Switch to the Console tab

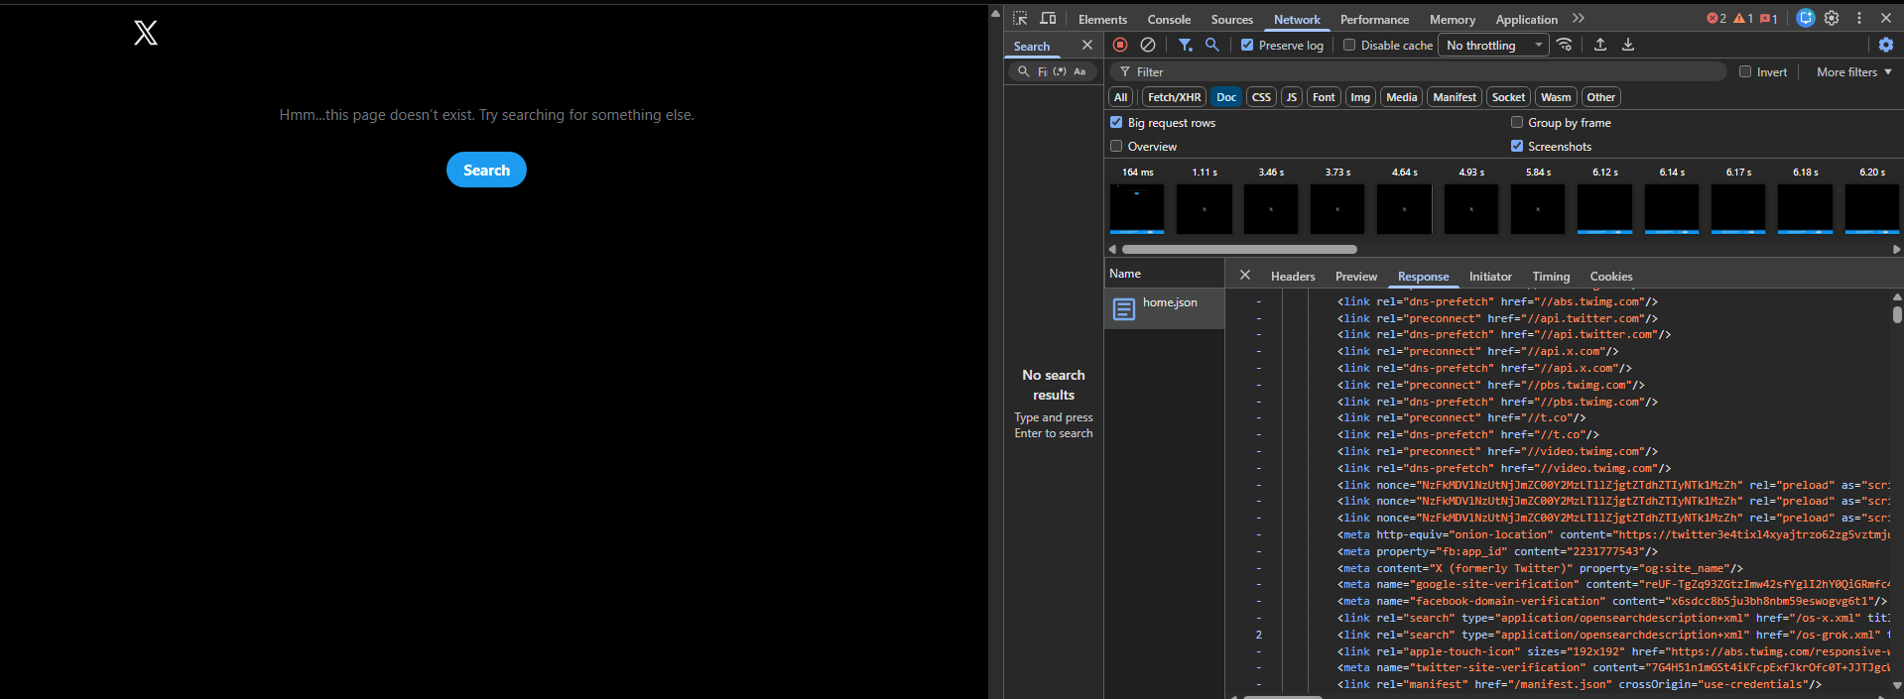point(1169,19)
